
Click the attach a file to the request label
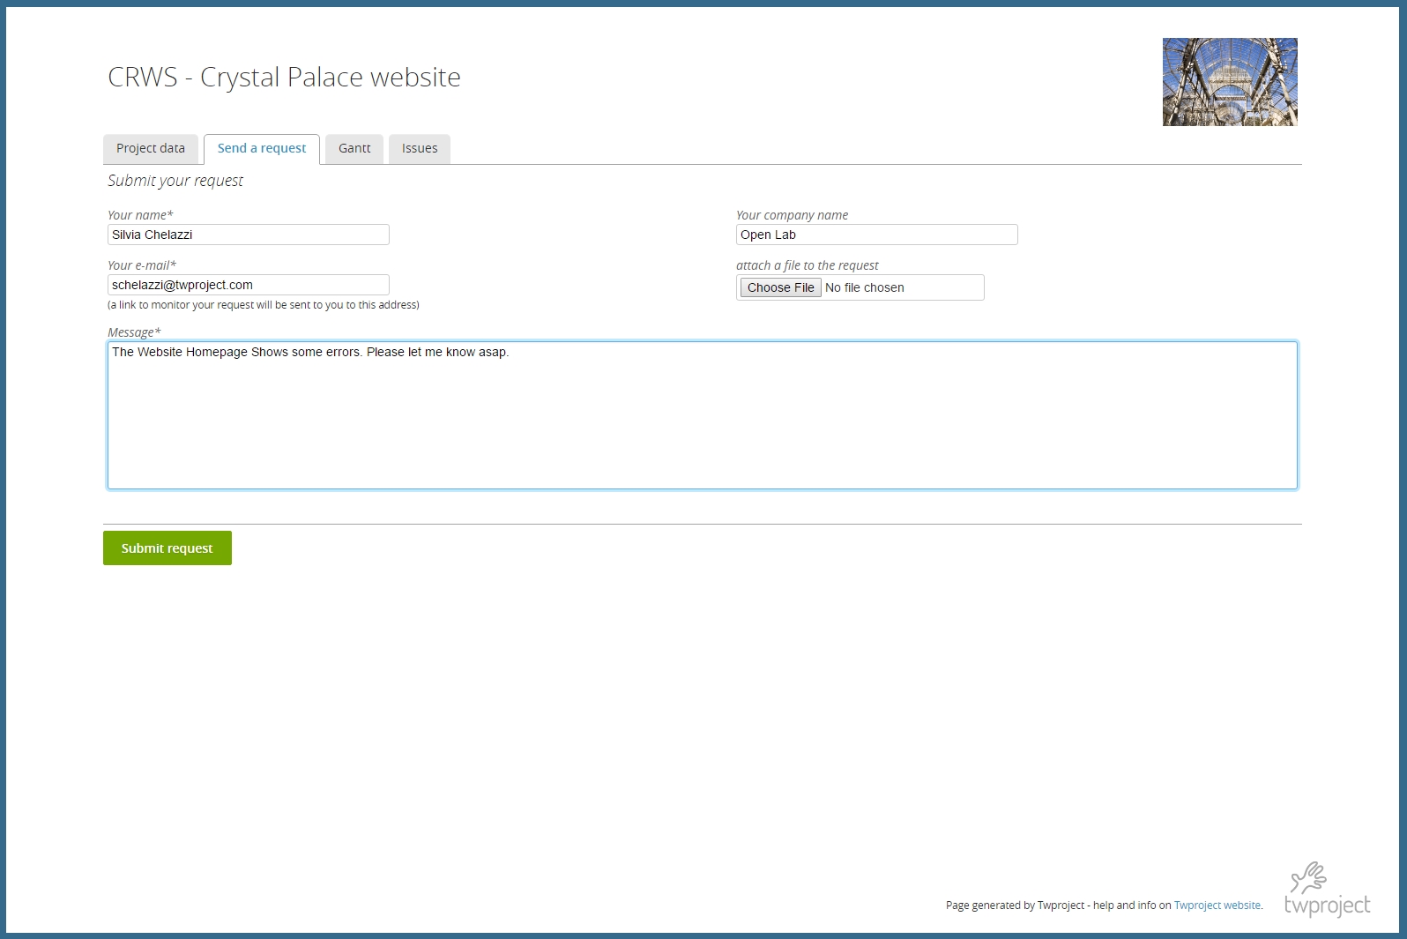[807, 265]
